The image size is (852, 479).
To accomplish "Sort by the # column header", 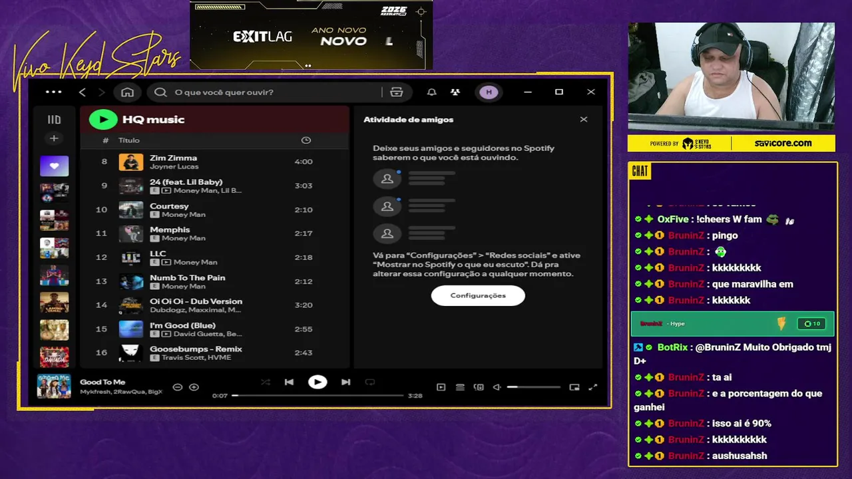I will point(105,140).
